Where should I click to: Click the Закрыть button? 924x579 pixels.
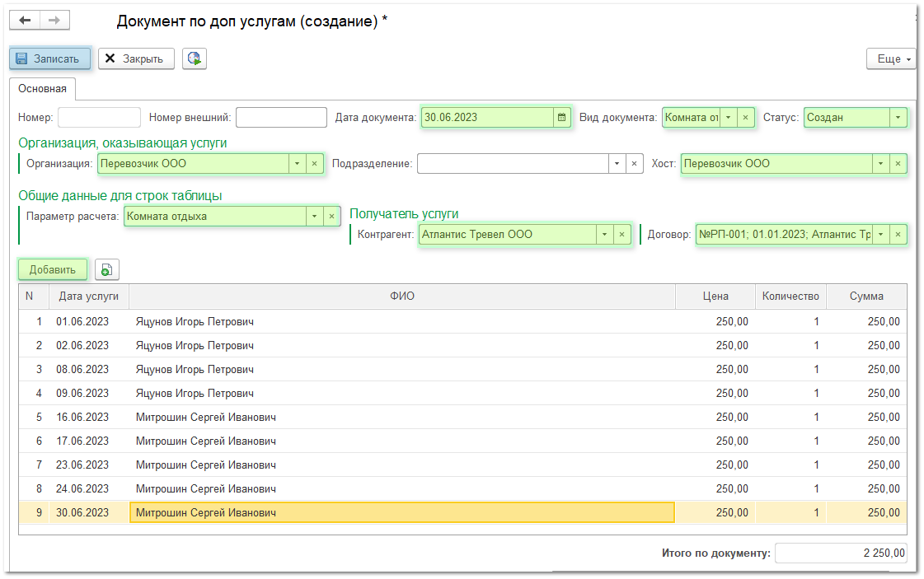tap(136, 58)
